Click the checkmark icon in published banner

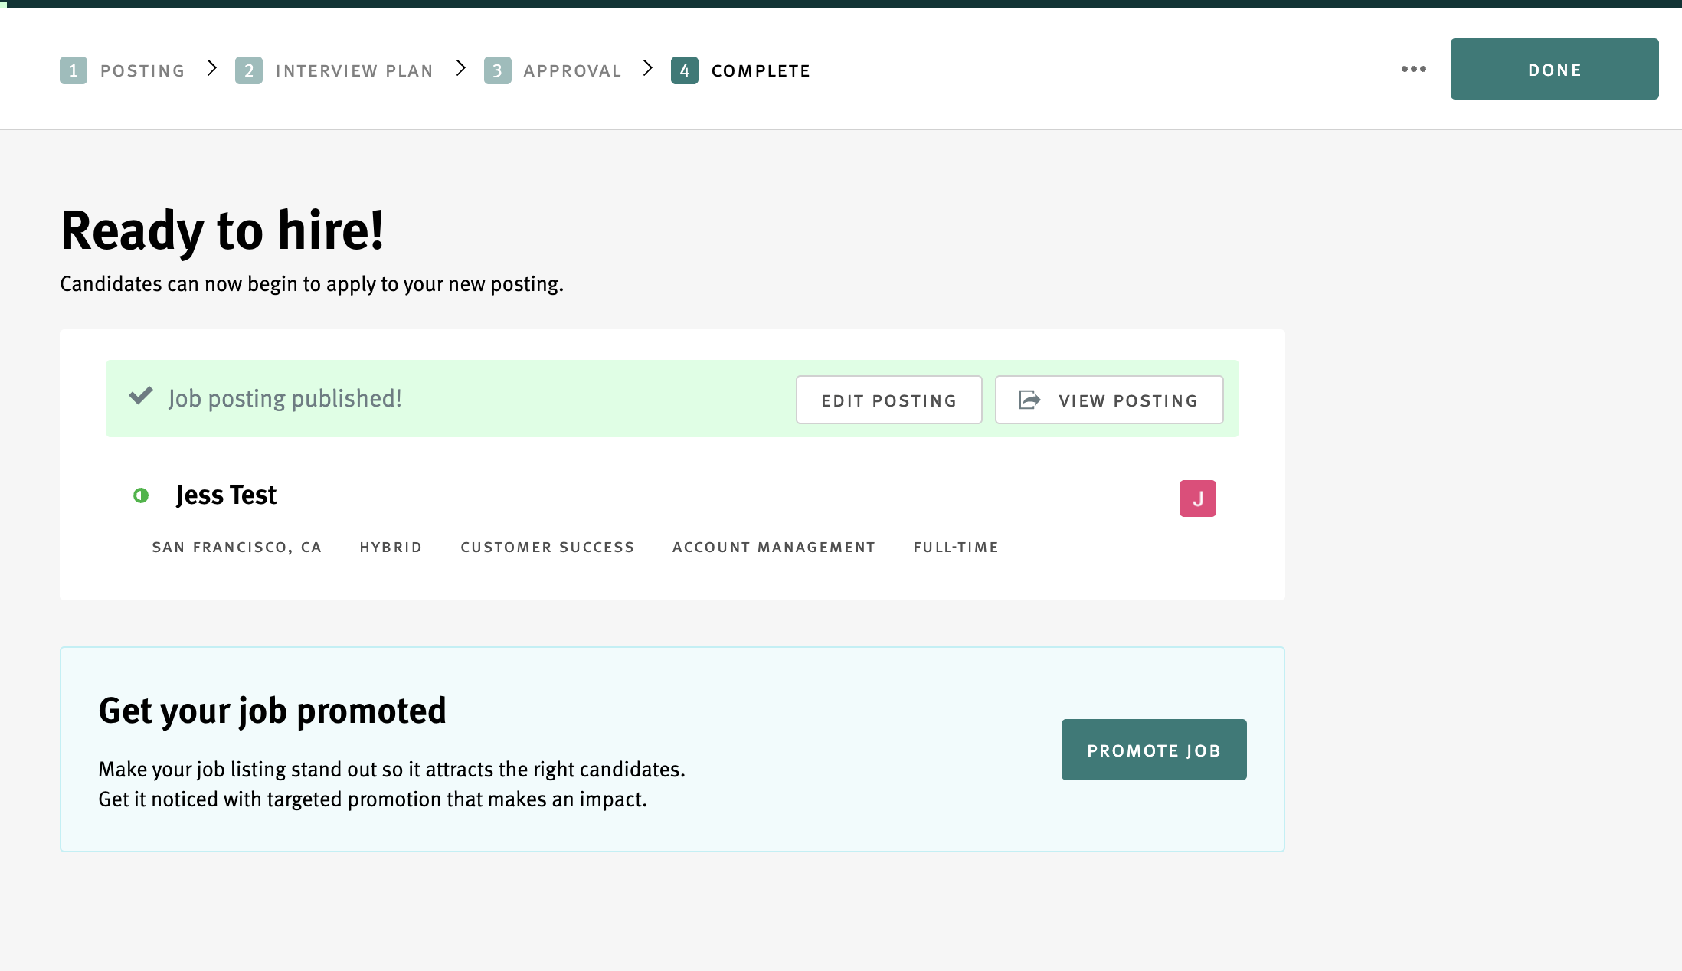(x=141, y=396)
